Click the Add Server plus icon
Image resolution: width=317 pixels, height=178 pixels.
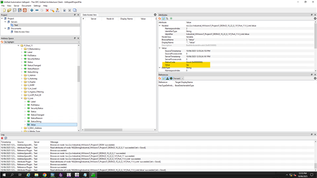(32, 10)
